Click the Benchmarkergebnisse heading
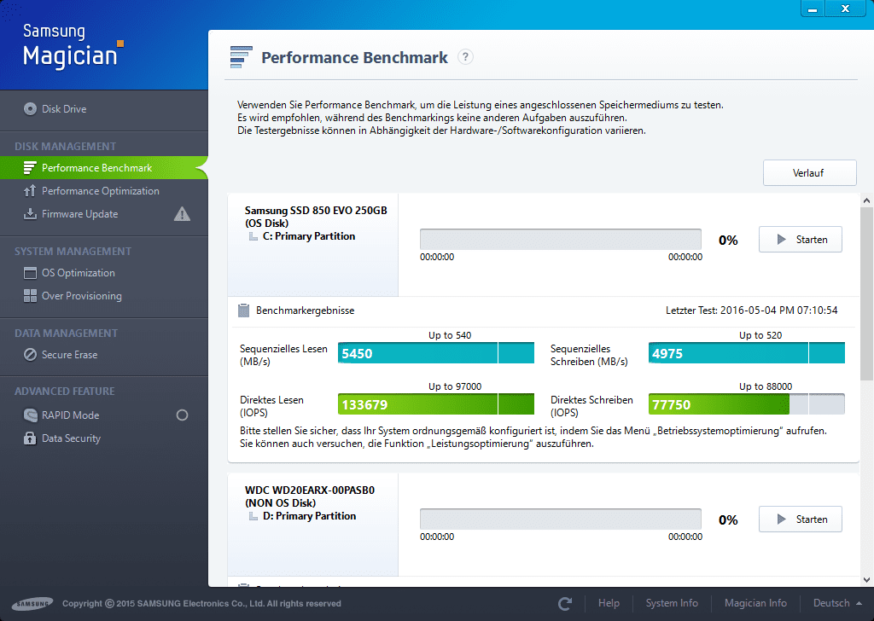This screenshot has width=874, height=621. click(x=305, y=310)
